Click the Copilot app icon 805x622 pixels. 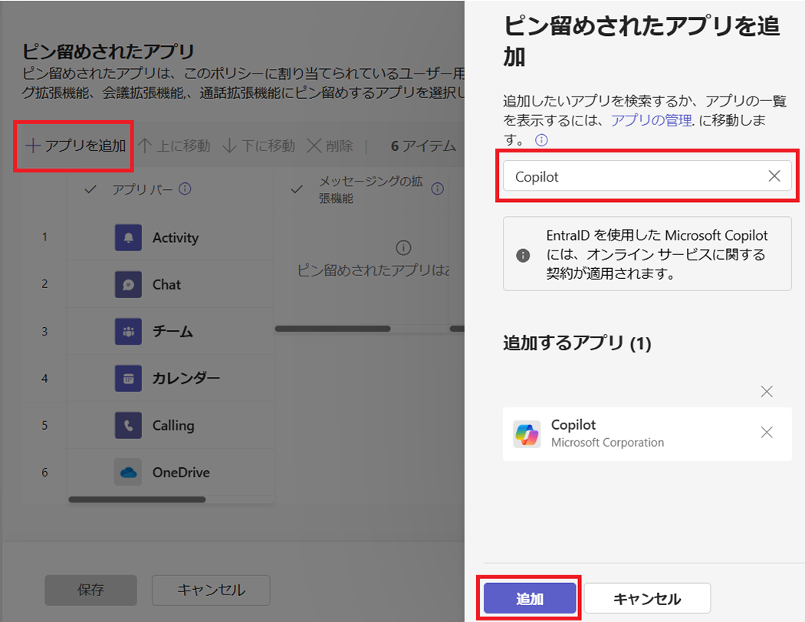coord(527,434)
